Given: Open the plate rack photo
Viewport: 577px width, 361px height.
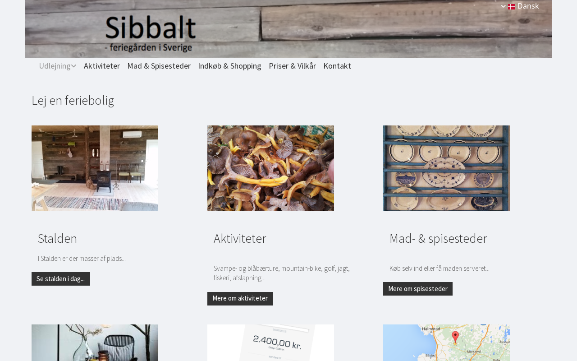Looking at the screenshot, I should pos(446,168).
